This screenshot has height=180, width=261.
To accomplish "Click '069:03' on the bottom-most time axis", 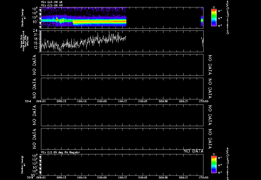I will point(61,178).
